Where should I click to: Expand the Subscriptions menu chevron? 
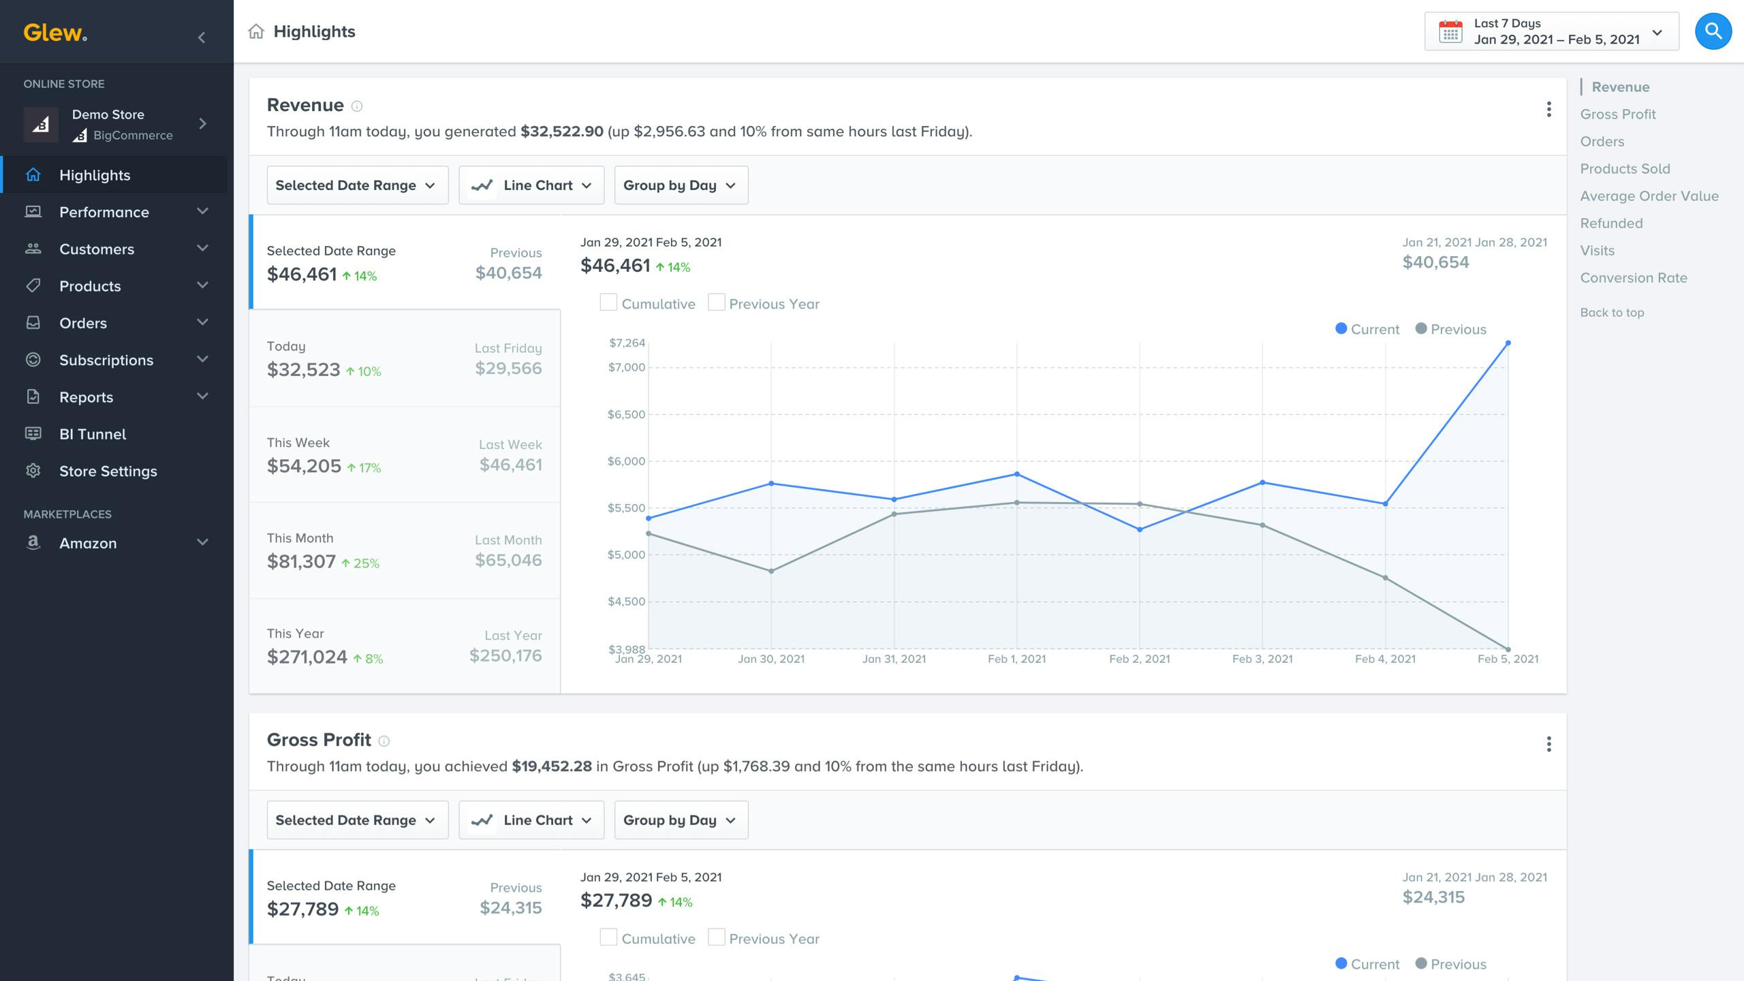tap(202, 359)
